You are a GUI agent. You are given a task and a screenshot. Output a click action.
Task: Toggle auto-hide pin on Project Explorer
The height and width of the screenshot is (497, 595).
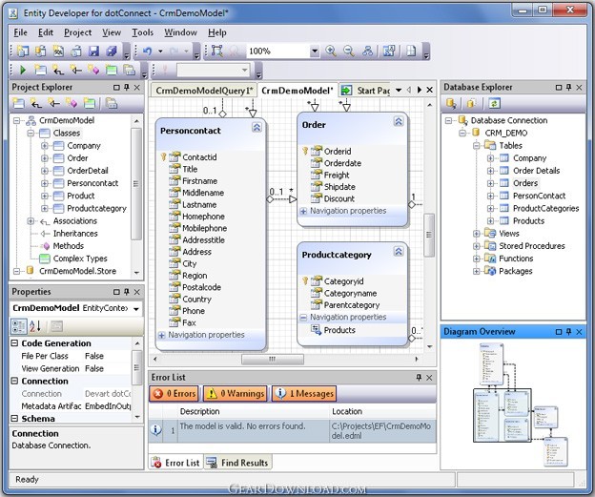127,88
